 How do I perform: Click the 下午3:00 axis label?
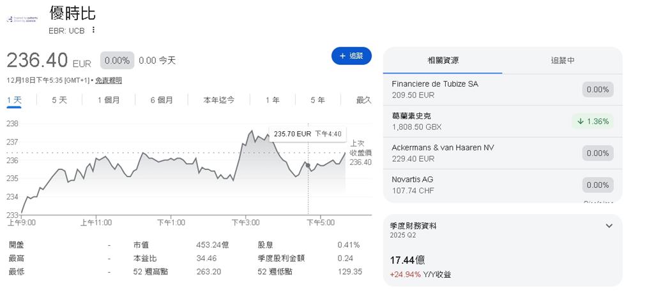(x=245, y=222)
